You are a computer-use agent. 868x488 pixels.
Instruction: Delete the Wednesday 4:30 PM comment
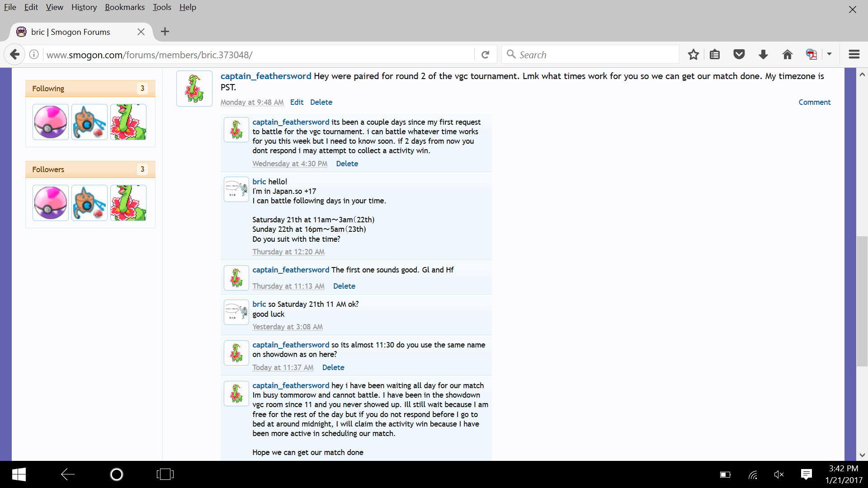[347, 164]
